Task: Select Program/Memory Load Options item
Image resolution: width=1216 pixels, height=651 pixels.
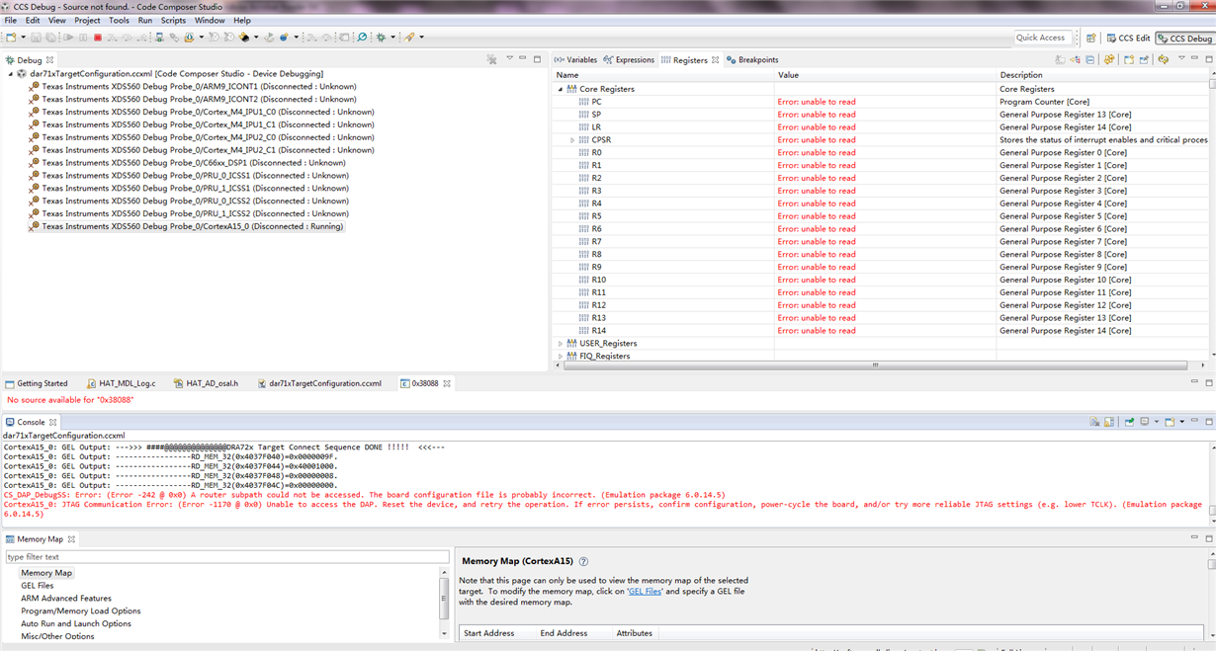Action: [81, 611]
